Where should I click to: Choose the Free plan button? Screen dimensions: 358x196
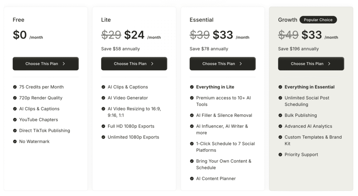[x=46, y=64]
